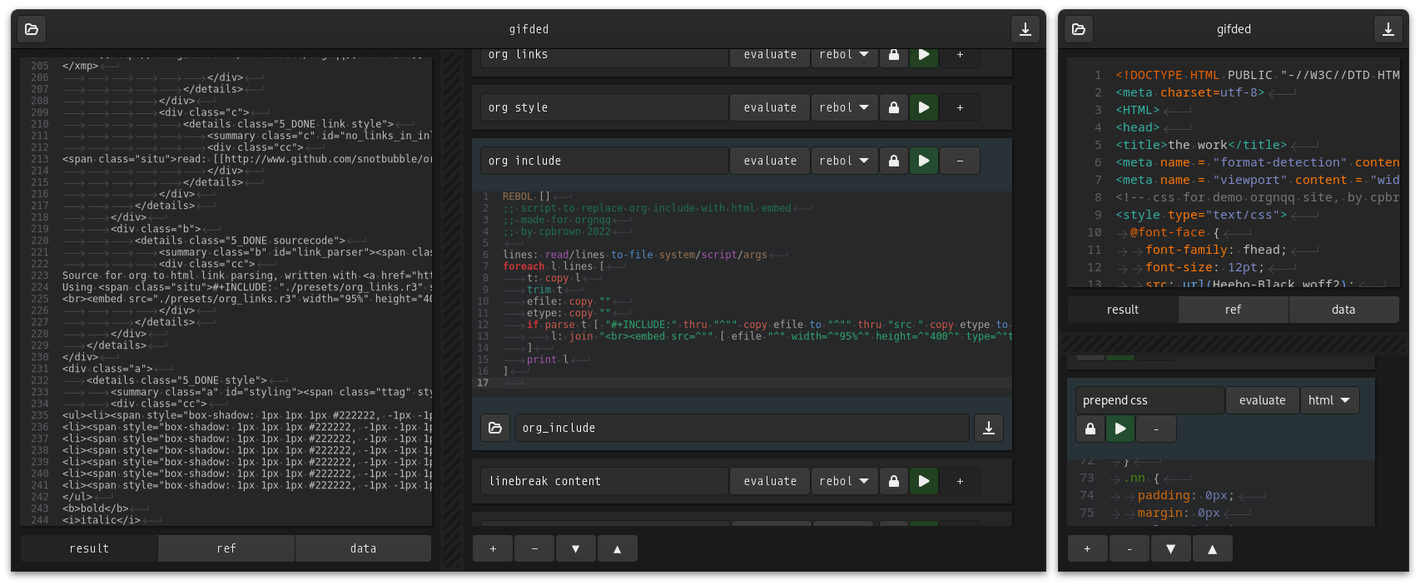
Task: Click the '<meta charset=utf-8>' line
Action: [x=1190, y=92]
